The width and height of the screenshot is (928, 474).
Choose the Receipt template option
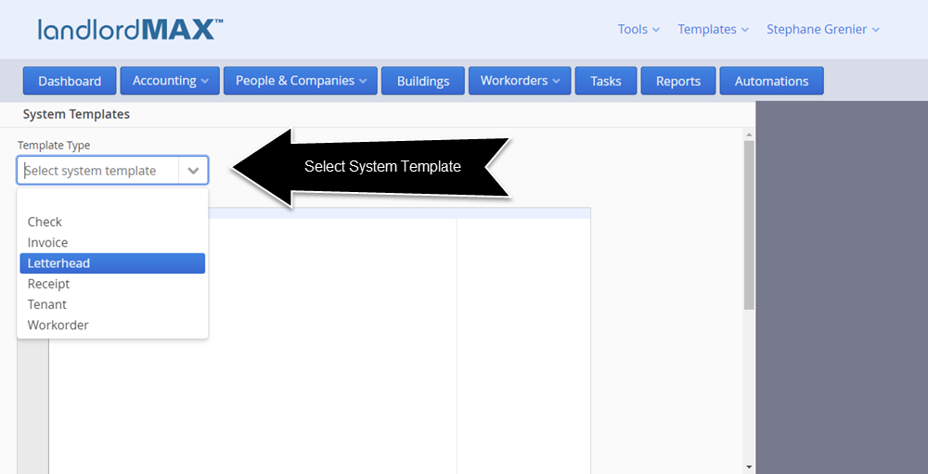point(112,284)
